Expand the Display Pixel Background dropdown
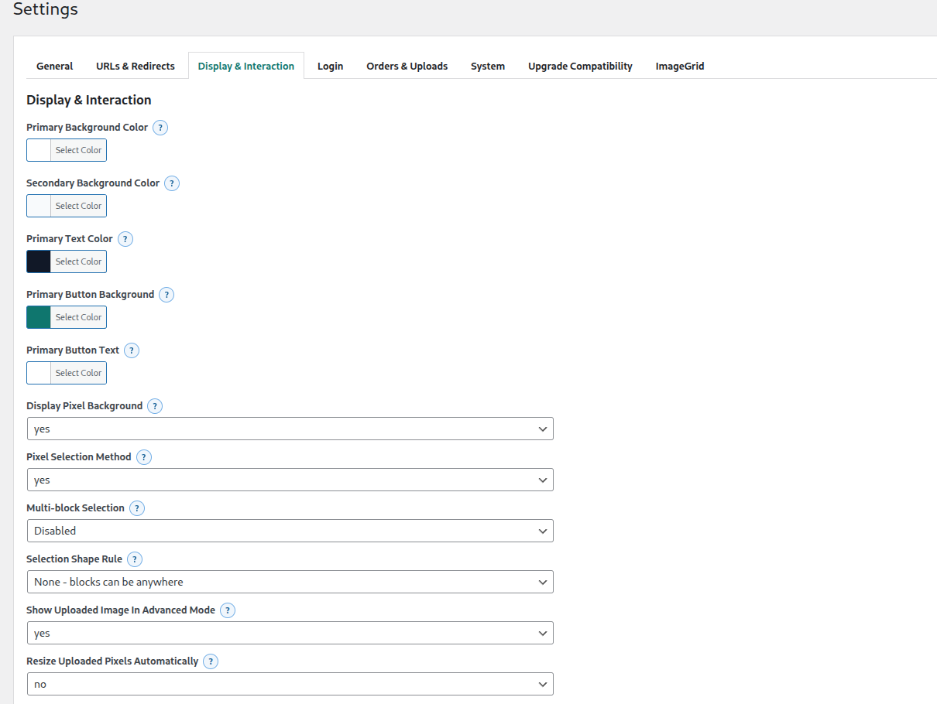937x704 pixels. pyautogui.click(x=290, y=429)
